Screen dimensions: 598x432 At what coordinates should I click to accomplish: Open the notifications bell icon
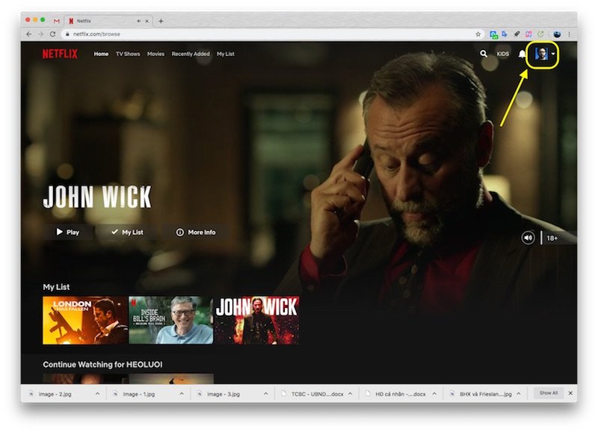click(522, 54)
